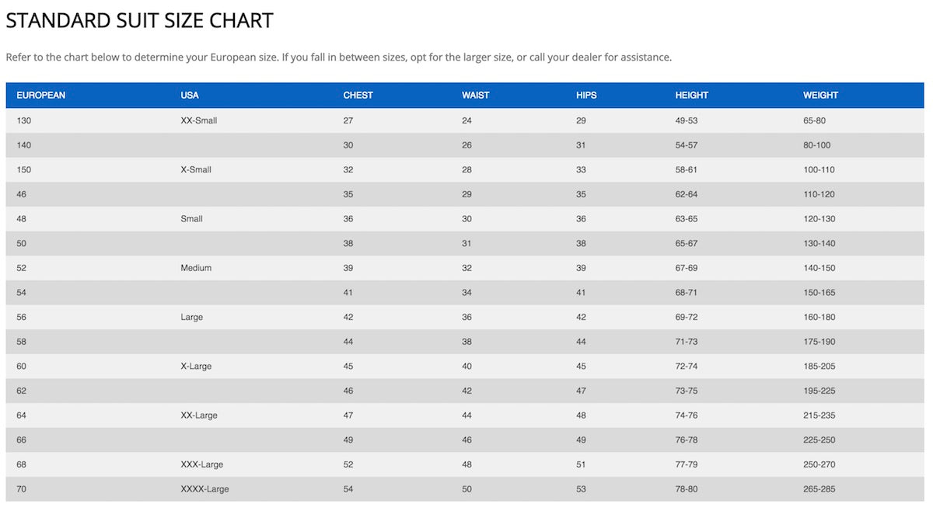The image size is (933, 518).
Task: Click the HEIGHT column header
Action: 692,96
